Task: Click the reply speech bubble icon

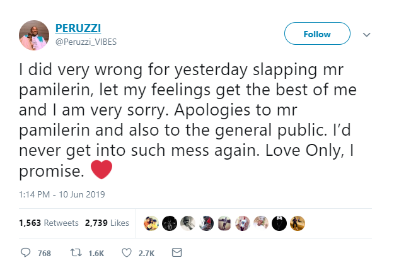Action: [x=26, y=252]
